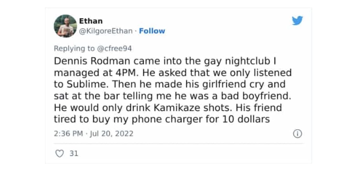Image resolution: width=364 pixels, height=169 pixels.
Task: Click "10 dollars" at the tweet's end
Action: click(246, 119)
